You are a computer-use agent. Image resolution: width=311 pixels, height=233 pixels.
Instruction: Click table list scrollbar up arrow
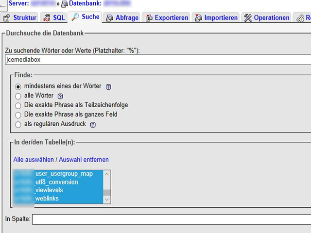107,174
